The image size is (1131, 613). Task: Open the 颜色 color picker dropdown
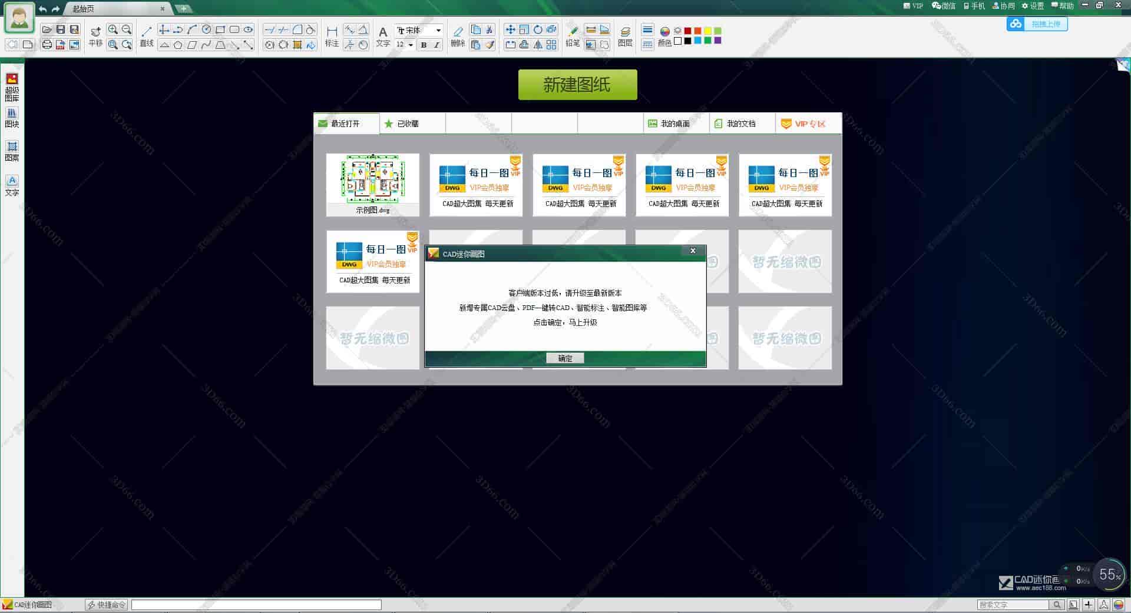[665, 31]
